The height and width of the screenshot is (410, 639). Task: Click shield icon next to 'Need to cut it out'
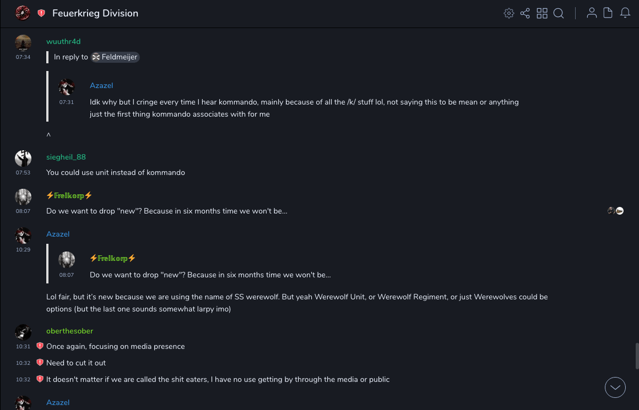[40, 363]
